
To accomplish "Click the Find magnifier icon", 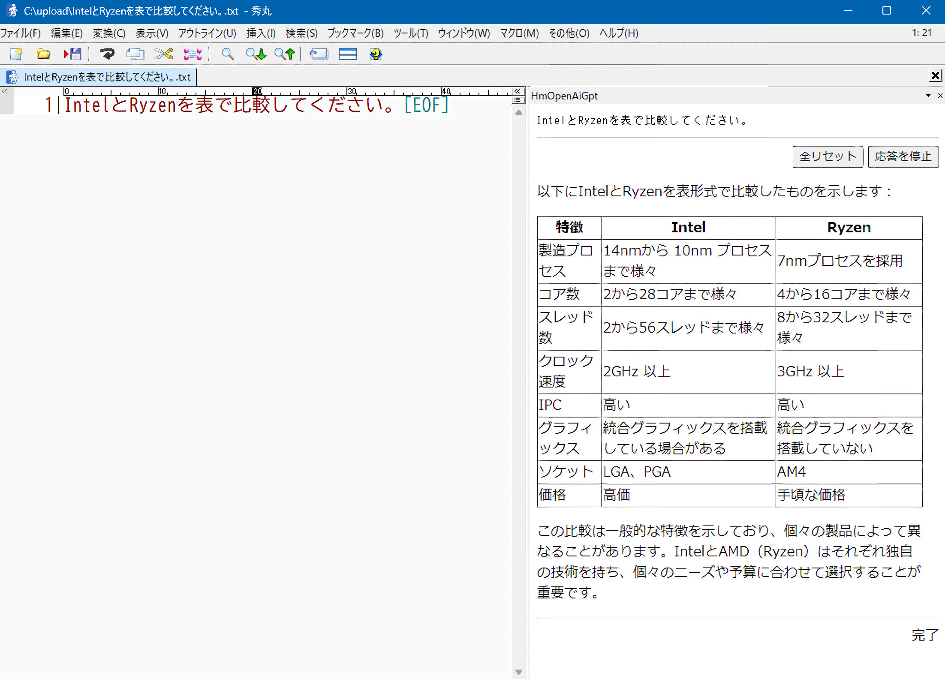I will click(228, 54).
